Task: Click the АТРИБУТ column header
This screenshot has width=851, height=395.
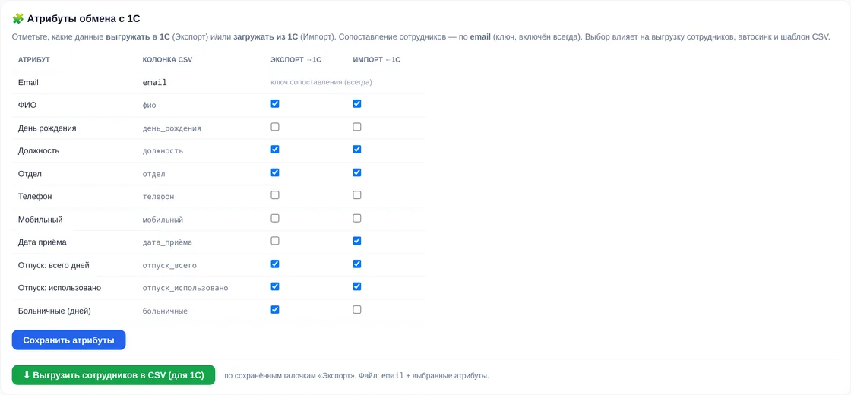Action: pos(34,60)
